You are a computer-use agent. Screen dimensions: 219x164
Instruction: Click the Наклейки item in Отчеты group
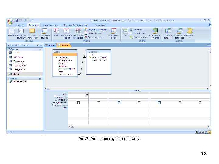(137, 29)
